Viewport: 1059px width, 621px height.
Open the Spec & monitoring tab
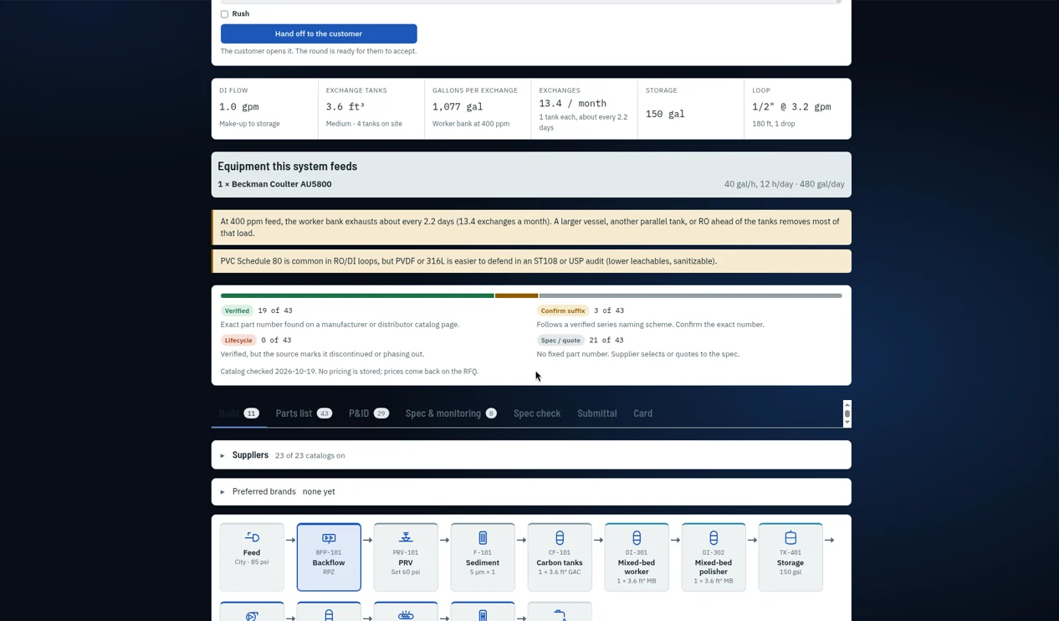click(451, 413)
